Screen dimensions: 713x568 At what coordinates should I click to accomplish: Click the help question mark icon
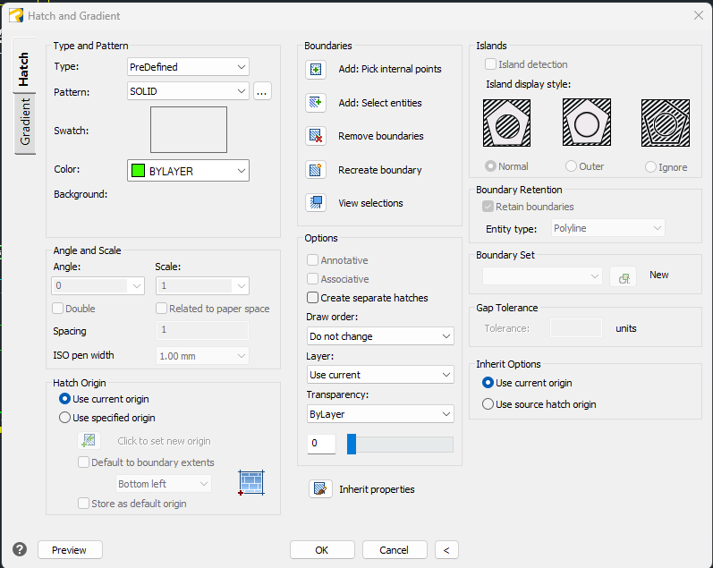pos(20,549)
